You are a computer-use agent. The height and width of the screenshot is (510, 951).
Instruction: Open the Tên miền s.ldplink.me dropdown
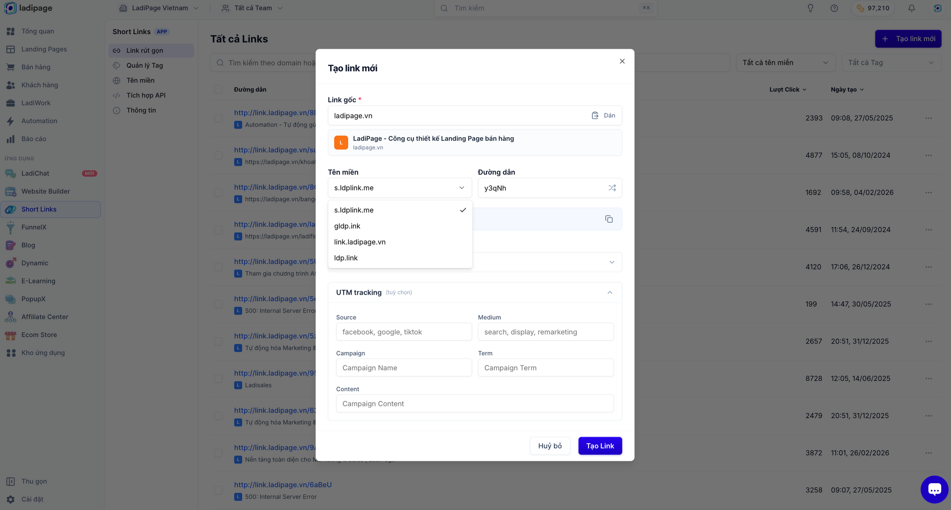pos(400,188)
